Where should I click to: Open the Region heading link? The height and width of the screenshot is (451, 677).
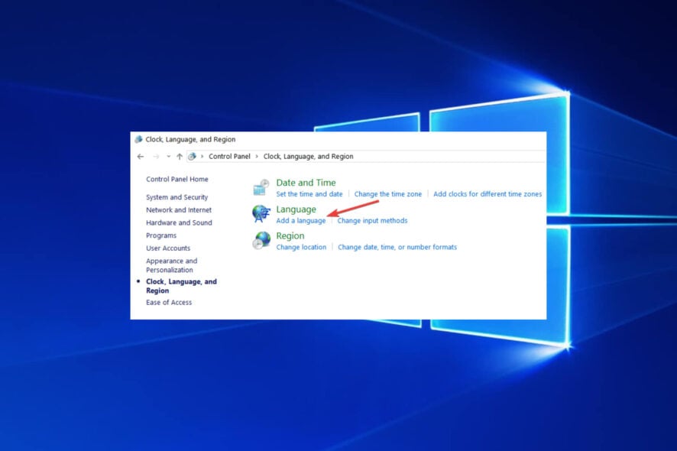click(290, 236)
